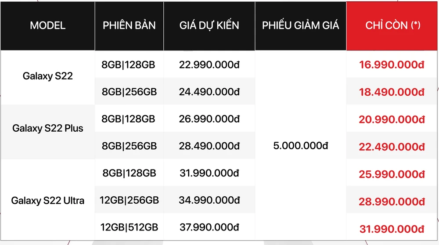439x245 pixels.
Task: Click the red 18.490.000đ final price
Action: (392, 93)
